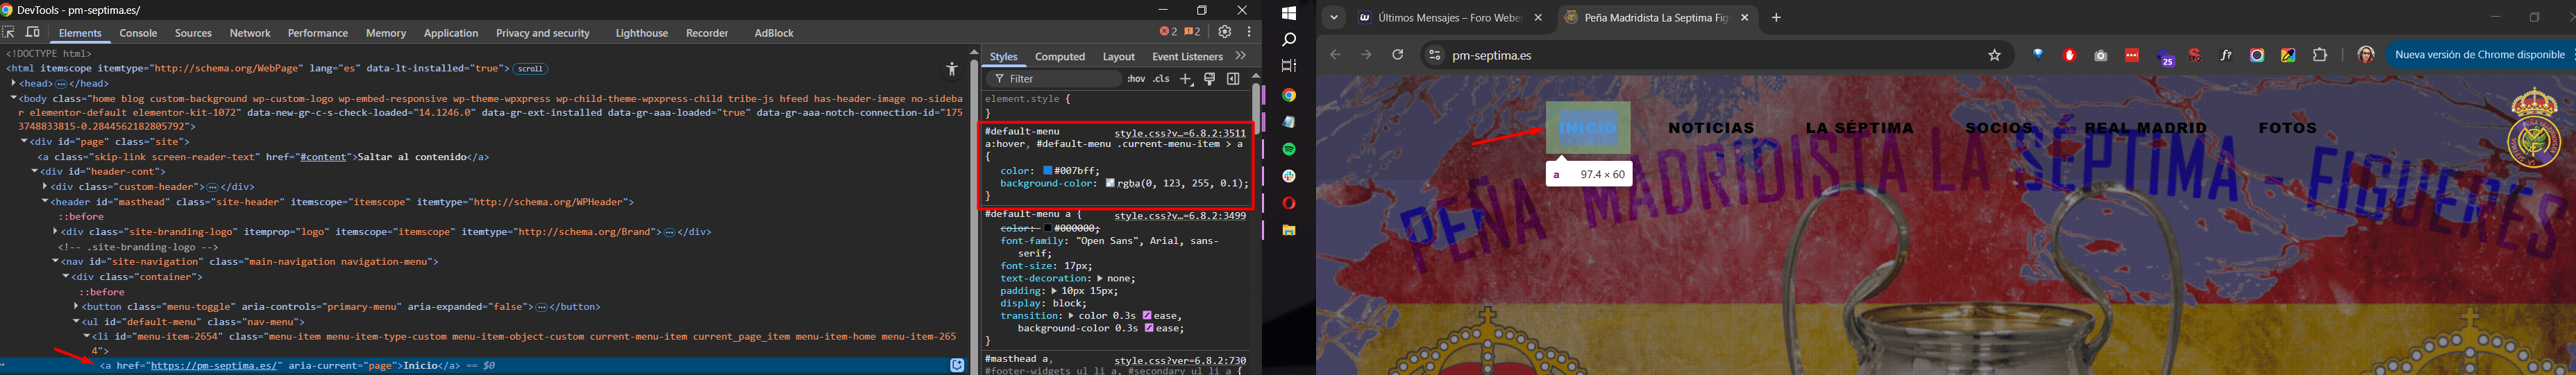The width and height of the screenshot is (2576, 375).
Task: Open Chrome tab search dropdown
Action: click(x=1333, y=18)
